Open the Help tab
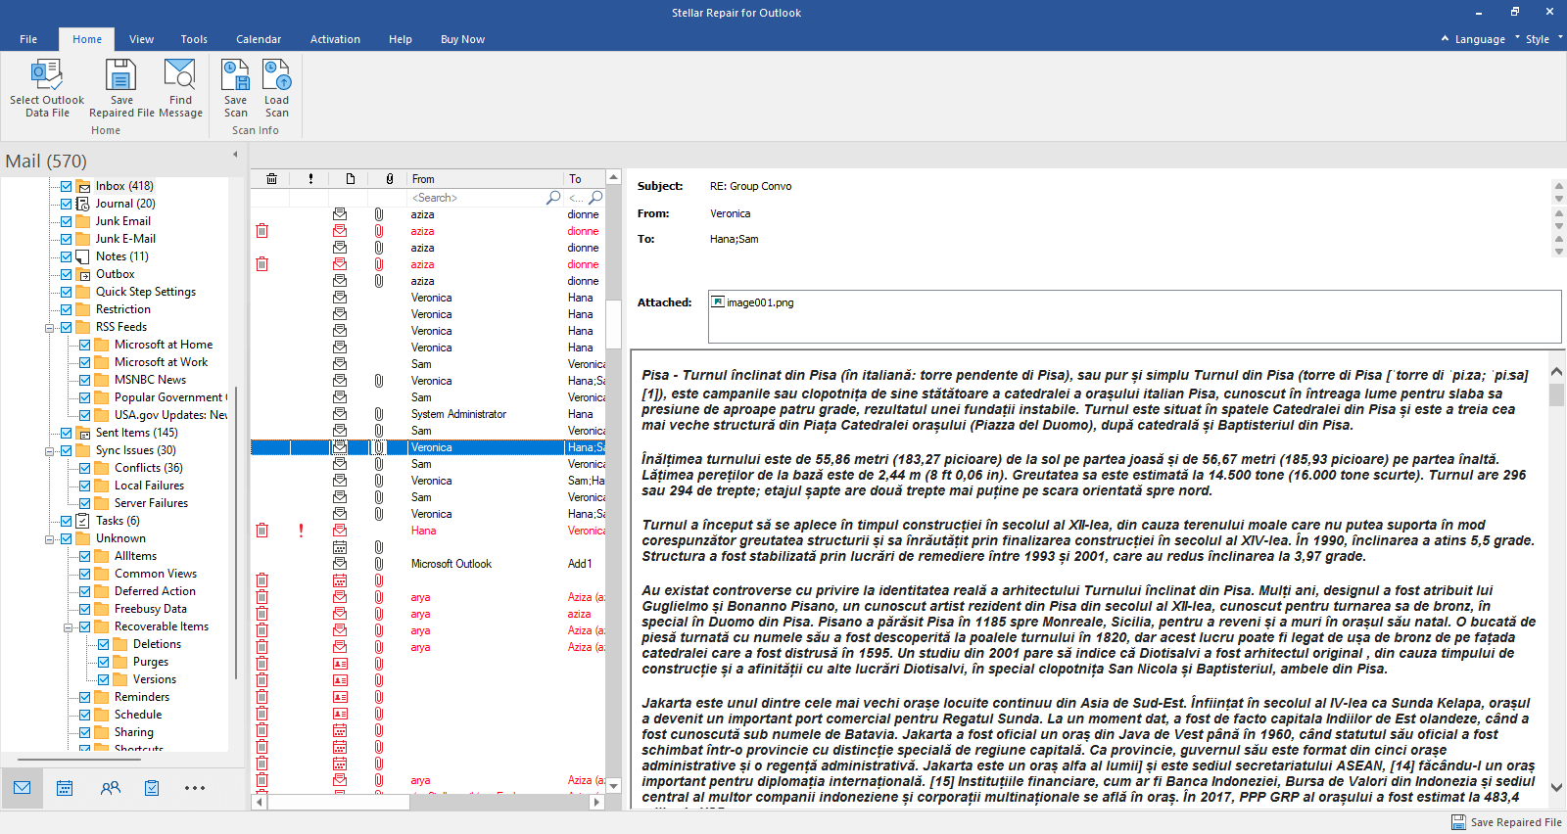Screen dimensions: 1567x834 (400, 39)
